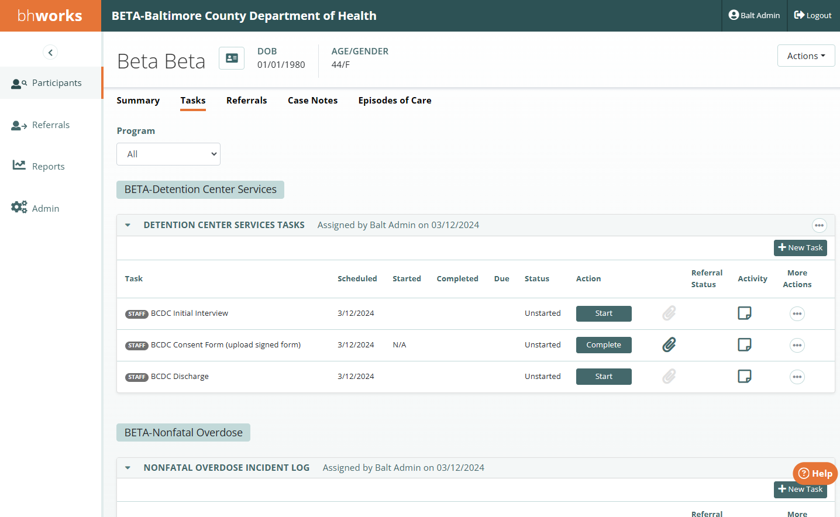Open the attachment paperclip for BCDC Consent Form
Viewport: 840px width, 517px height.
pyautogui.click(x=669, y=345)
